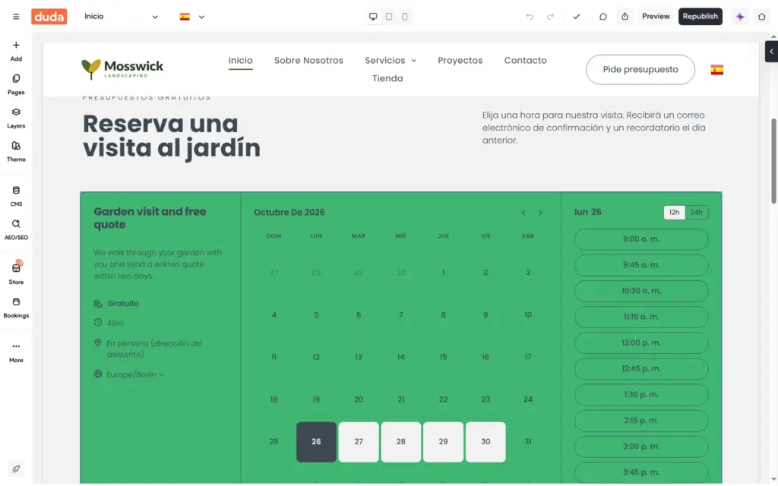This screenshot has width=778, height=486.
Task: Select the 9:00 a. m. time slot
Action: click(x=641, y=239)
